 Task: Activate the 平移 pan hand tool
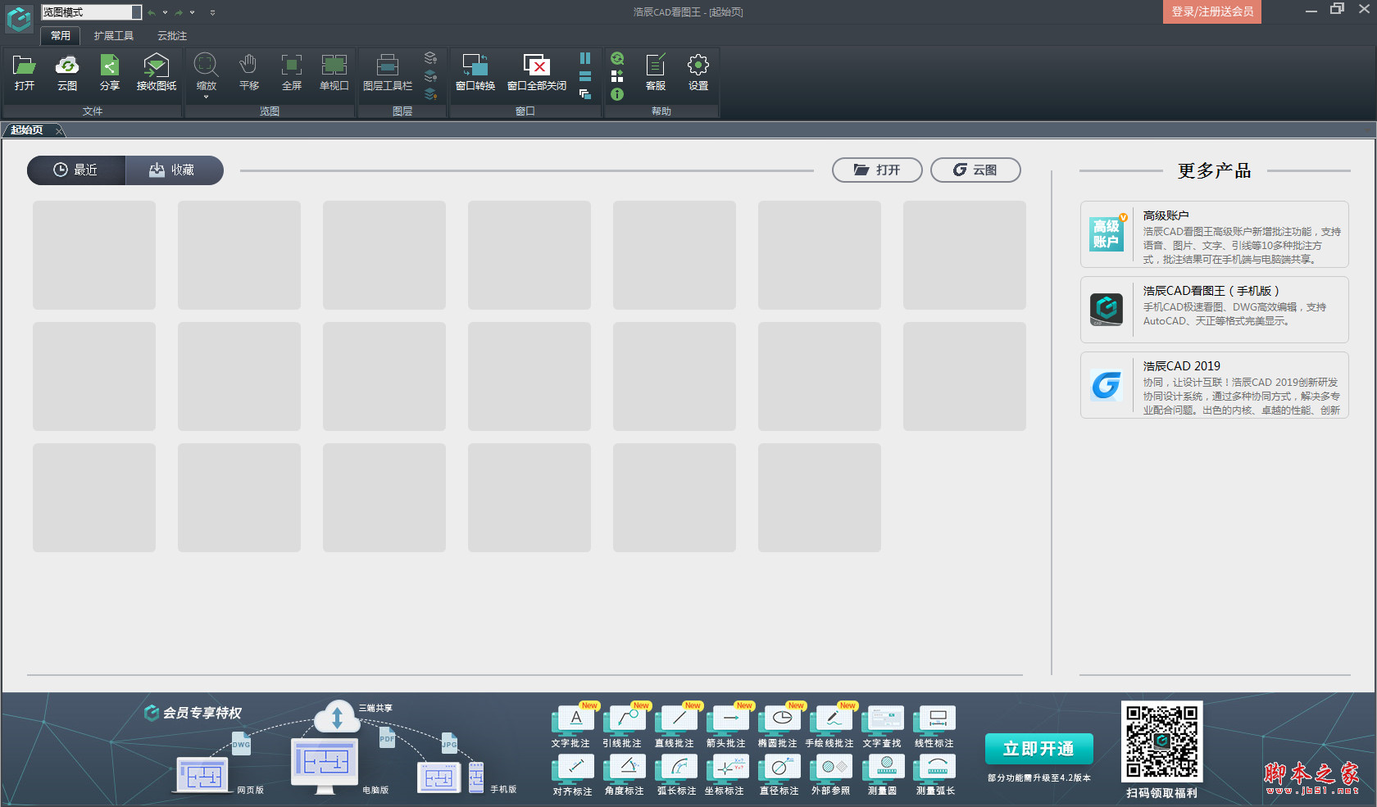pyautogui.click(x=248, y=72)
